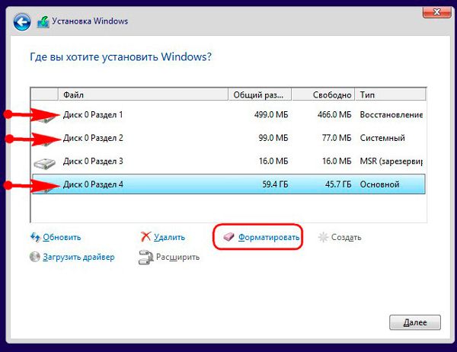Select row Диск 0 Раздел 3
Viewport: 457px width, 352px height.
228,161
